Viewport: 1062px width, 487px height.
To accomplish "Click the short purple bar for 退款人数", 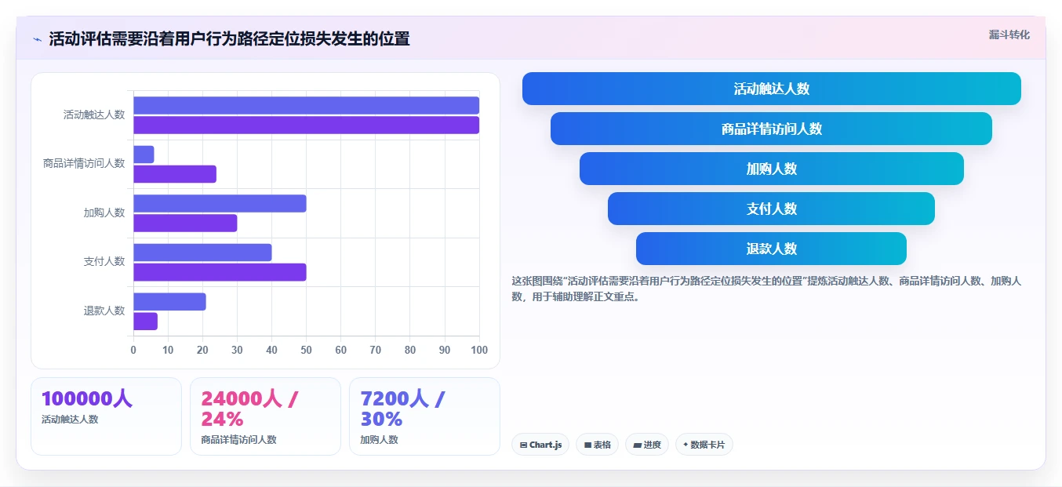I will pos(145,321).
